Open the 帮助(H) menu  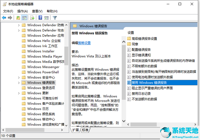[x=52, y=11]
